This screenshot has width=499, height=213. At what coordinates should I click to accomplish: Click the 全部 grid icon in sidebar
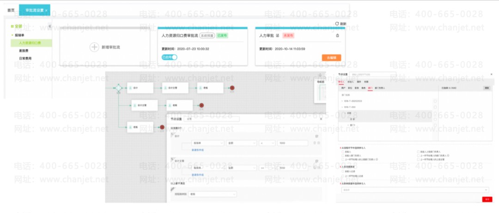[12, 26]
